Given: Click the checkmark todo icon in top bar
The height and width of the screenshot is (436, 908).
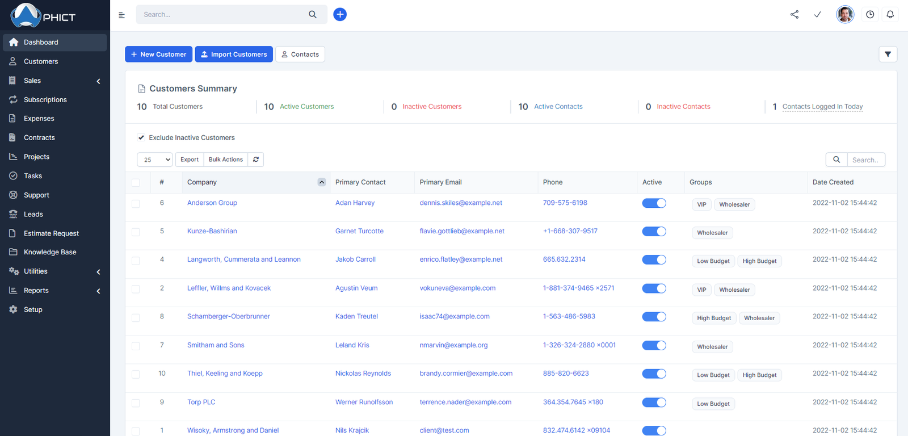Looking at the screenshot, I should (817, 15).
